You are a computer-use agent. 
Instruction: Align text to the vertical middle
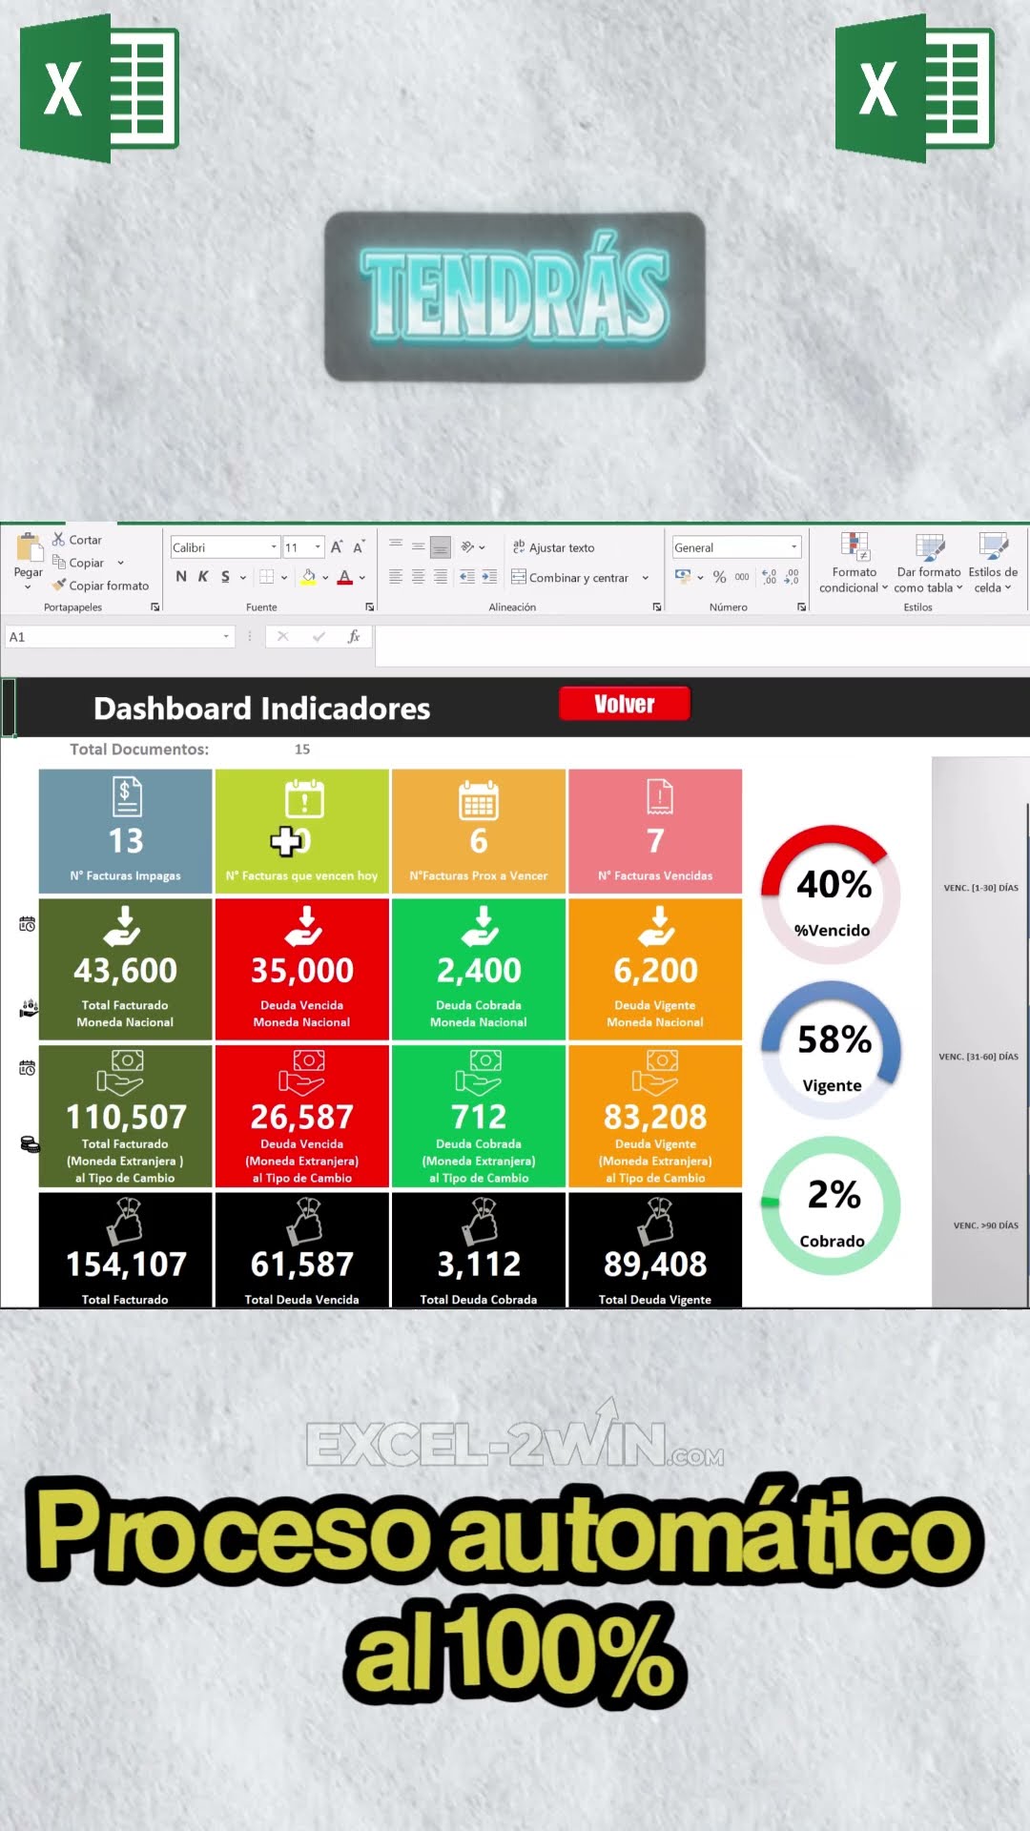(418, 546)
